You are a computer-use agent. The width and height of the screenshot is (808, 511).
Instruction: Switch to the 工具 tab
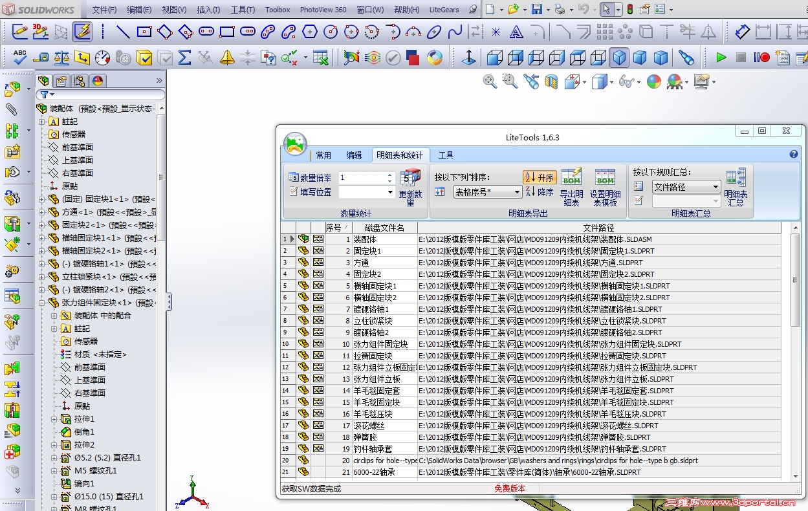tap(446, 155)
